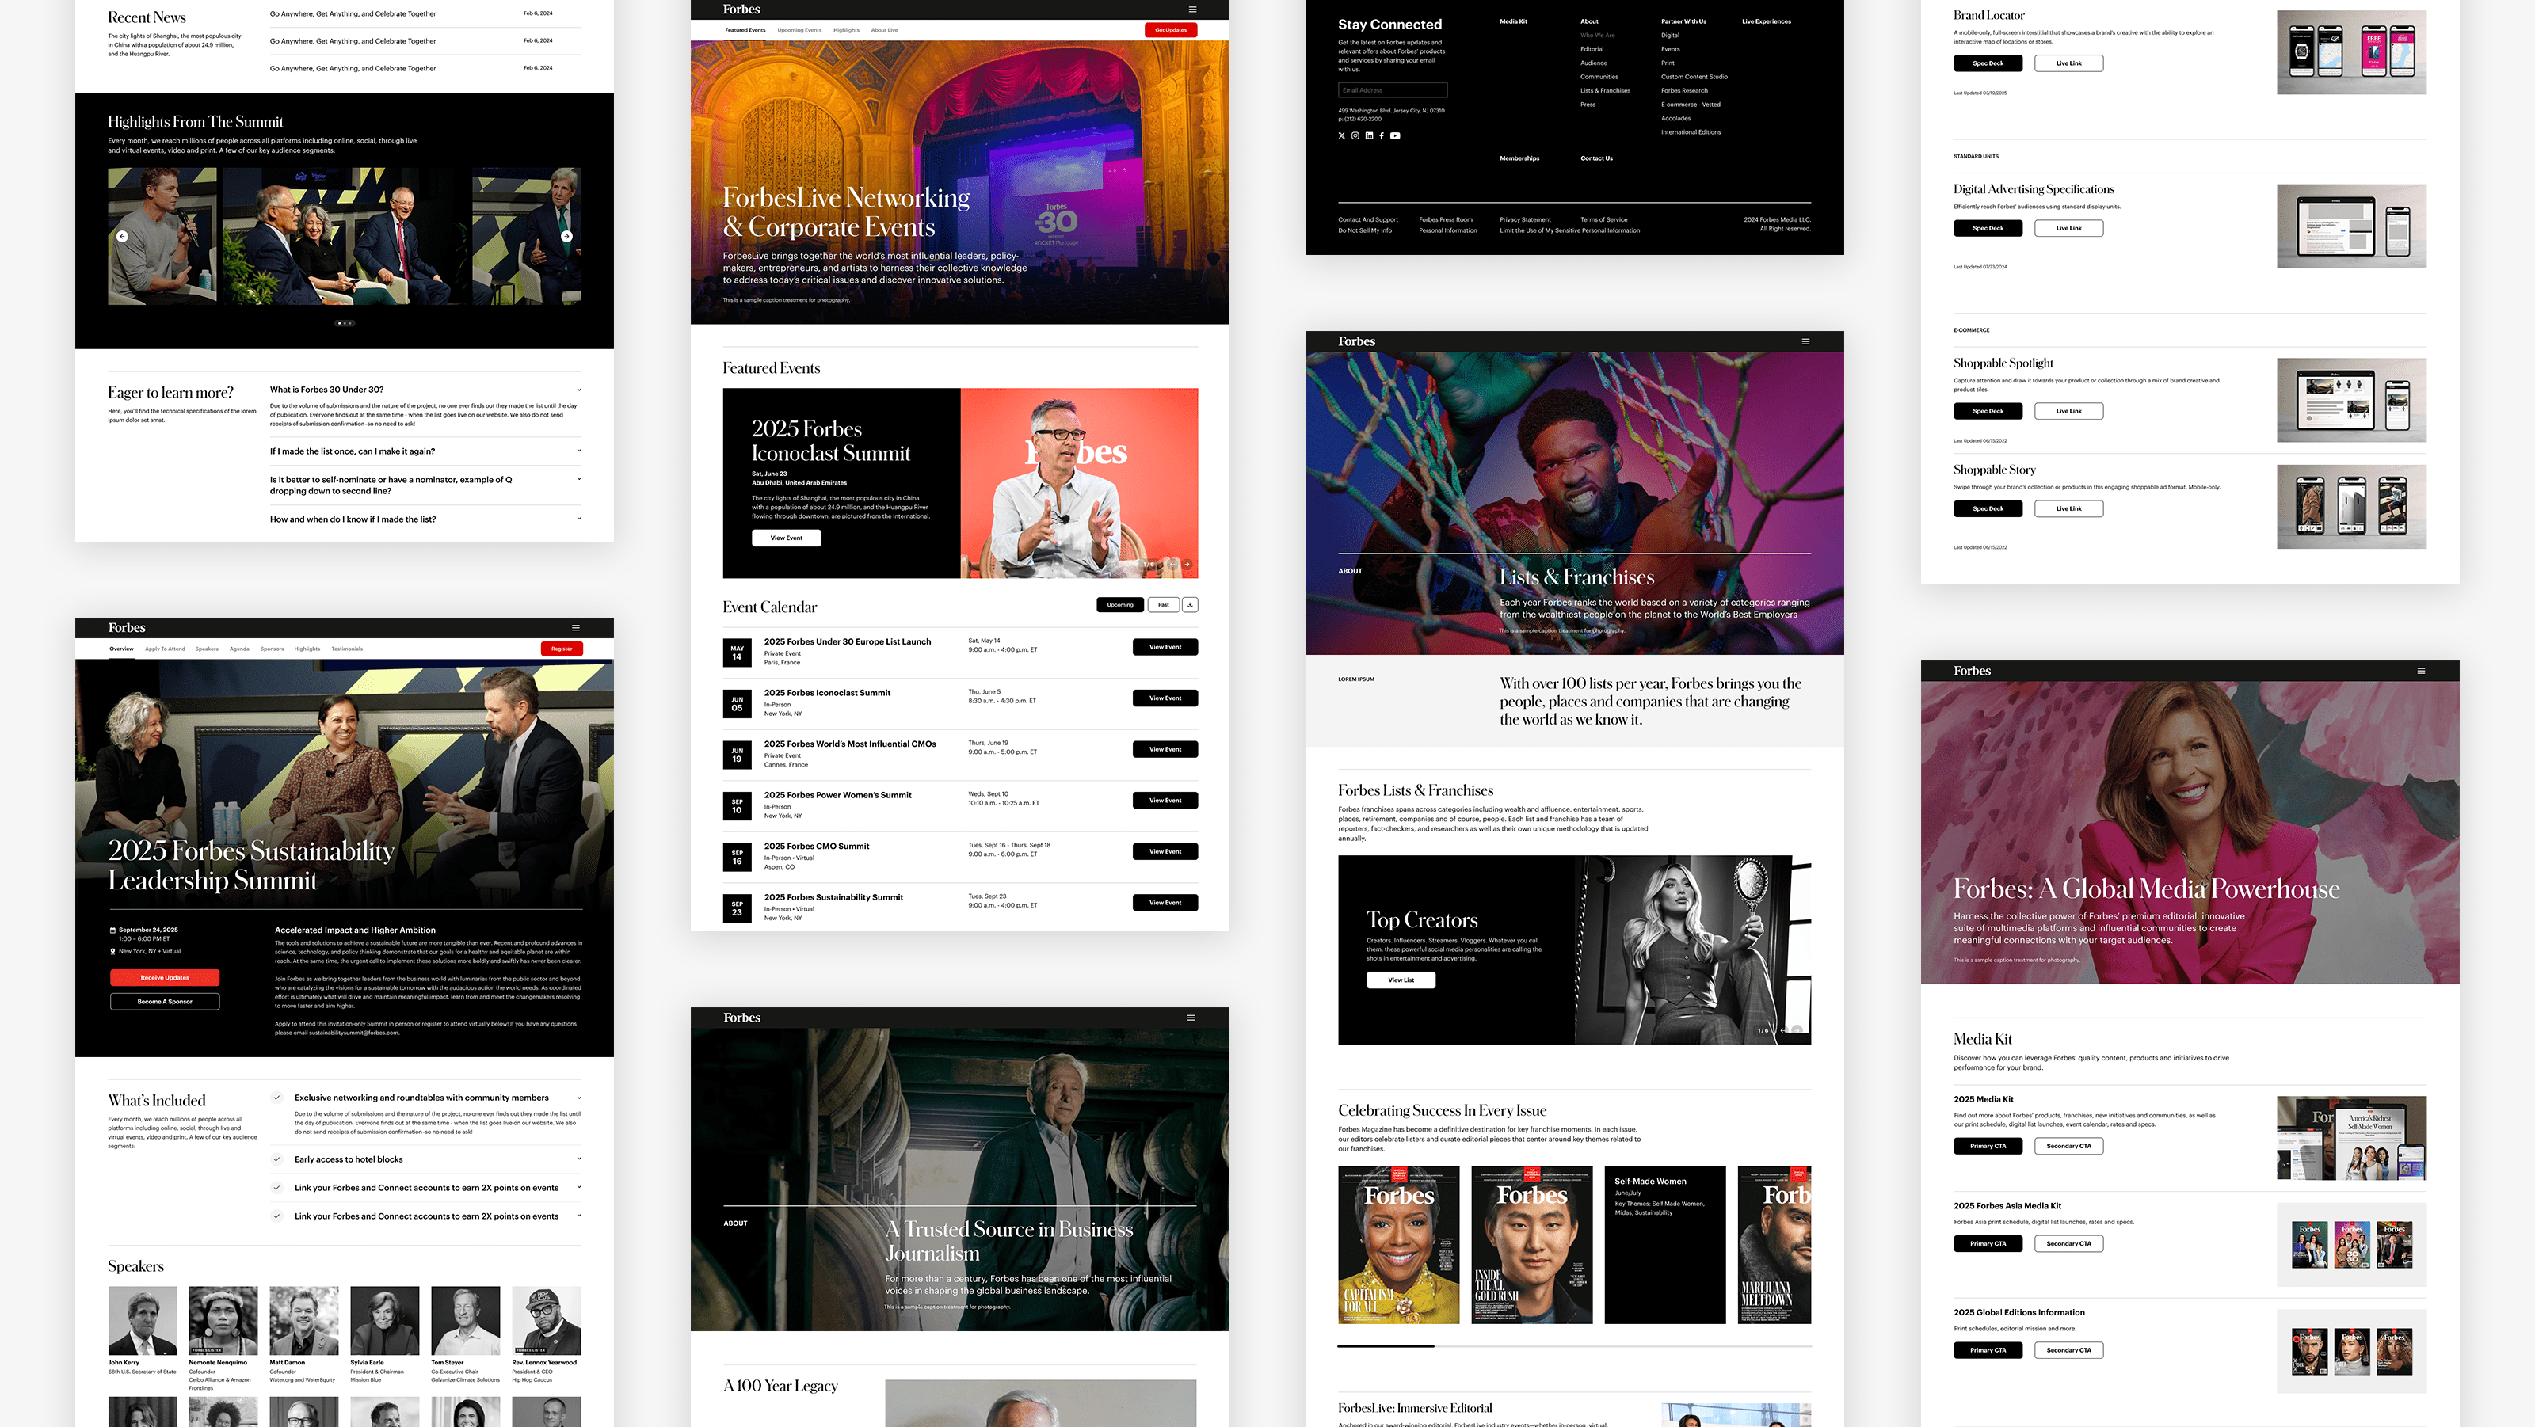Expand Early access to hotel blocks chevron
This screenshot has width=2535, height=1427.
(578, 1159)
